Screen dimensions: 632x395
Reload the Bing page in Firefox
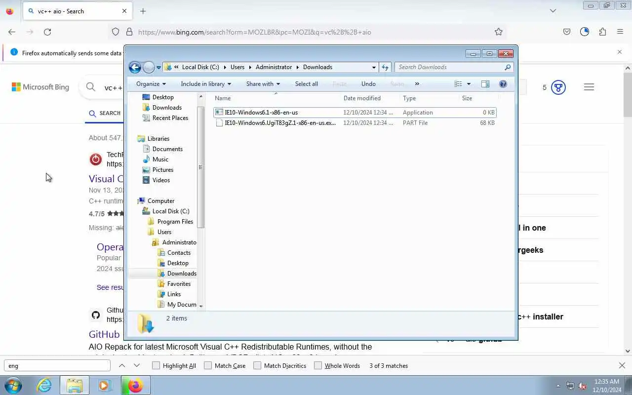47,32
